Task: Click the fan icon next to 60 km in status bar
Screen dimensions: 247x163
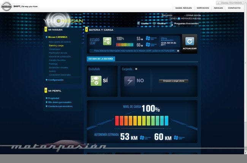Action: click(x=148, y=45)
